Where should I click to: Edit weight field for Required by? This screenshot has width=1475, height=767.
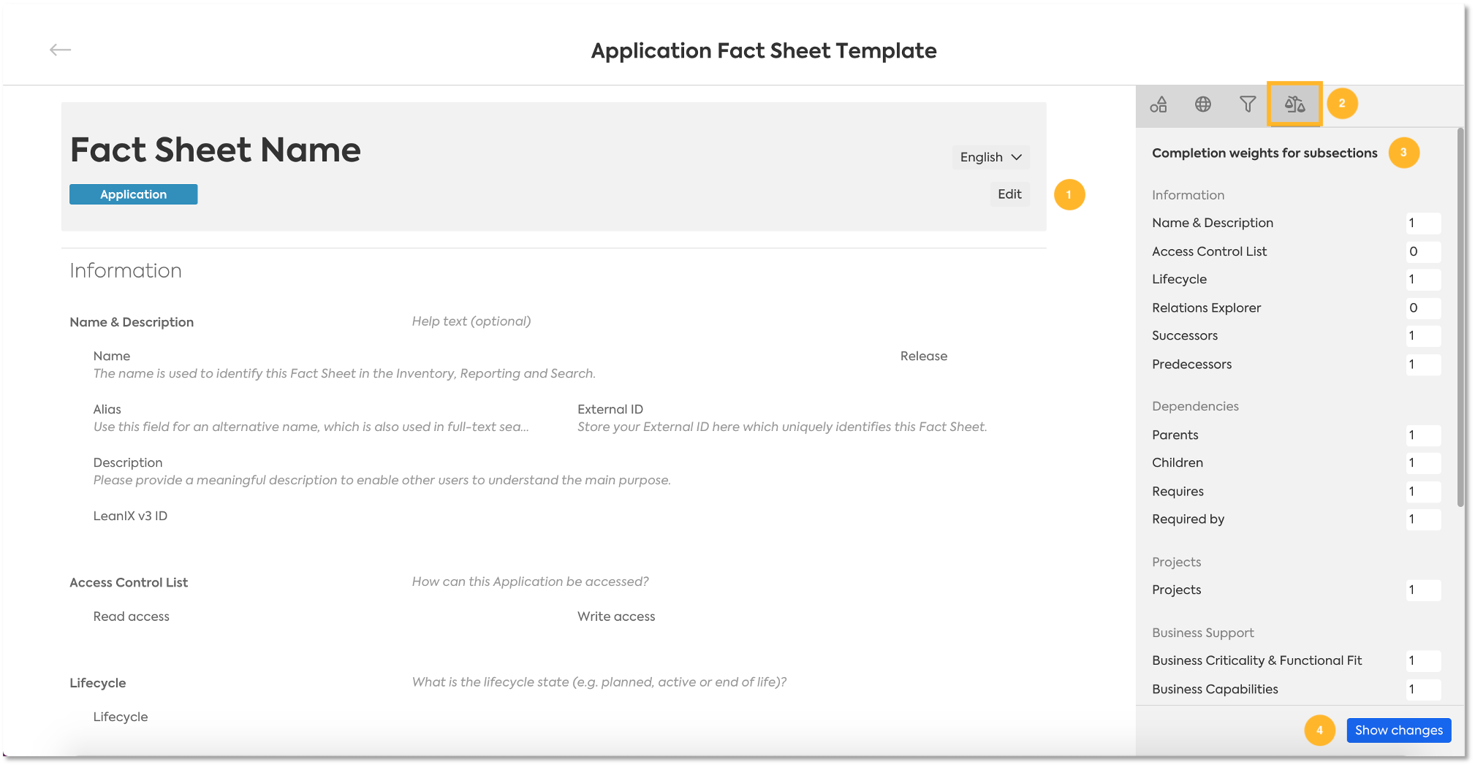pyautogui.click(x=1422, y=519)
